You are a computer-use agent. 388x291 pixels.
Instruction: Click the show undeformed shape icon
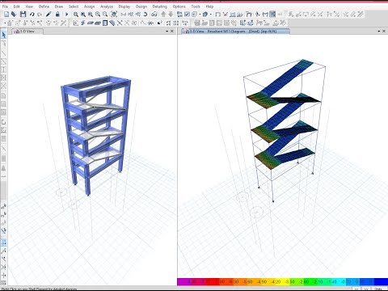218,15
